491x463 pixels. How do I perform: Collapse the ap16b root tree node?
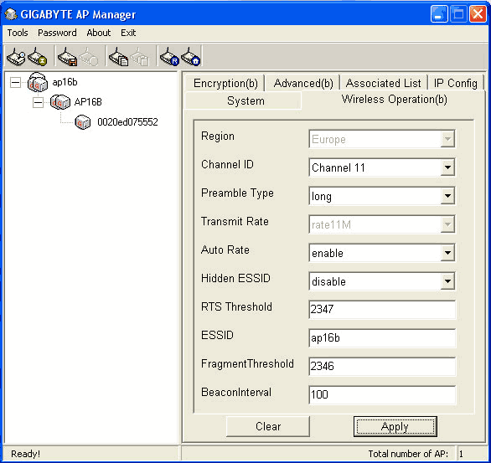15,83
